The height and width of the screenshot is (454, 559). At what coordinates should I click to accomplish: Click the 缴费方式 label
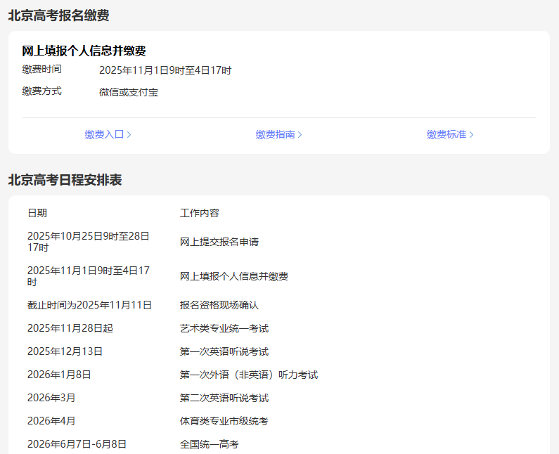(41, 91)
